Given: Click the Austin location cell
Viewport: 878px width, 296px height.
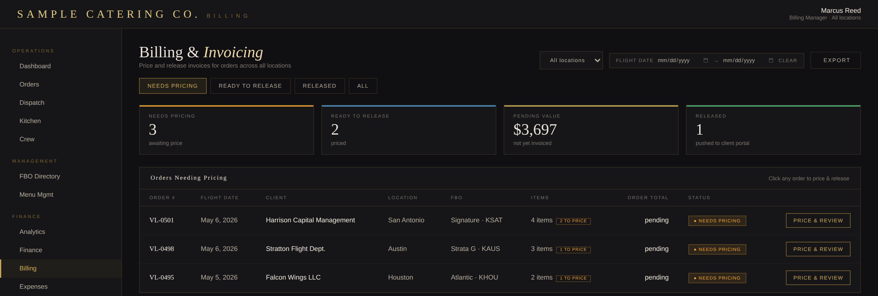Looking at the screenshot, I should [x=397, y=249].
